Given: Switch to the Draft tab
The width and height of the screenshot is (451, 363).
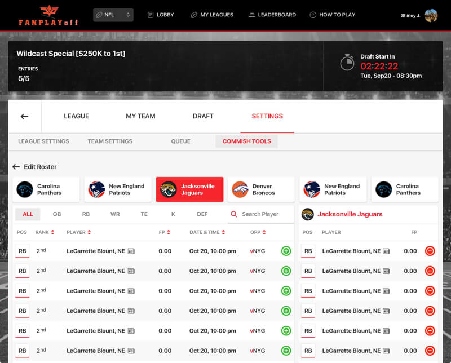Looking at the screenshot, I should (203, 116).
